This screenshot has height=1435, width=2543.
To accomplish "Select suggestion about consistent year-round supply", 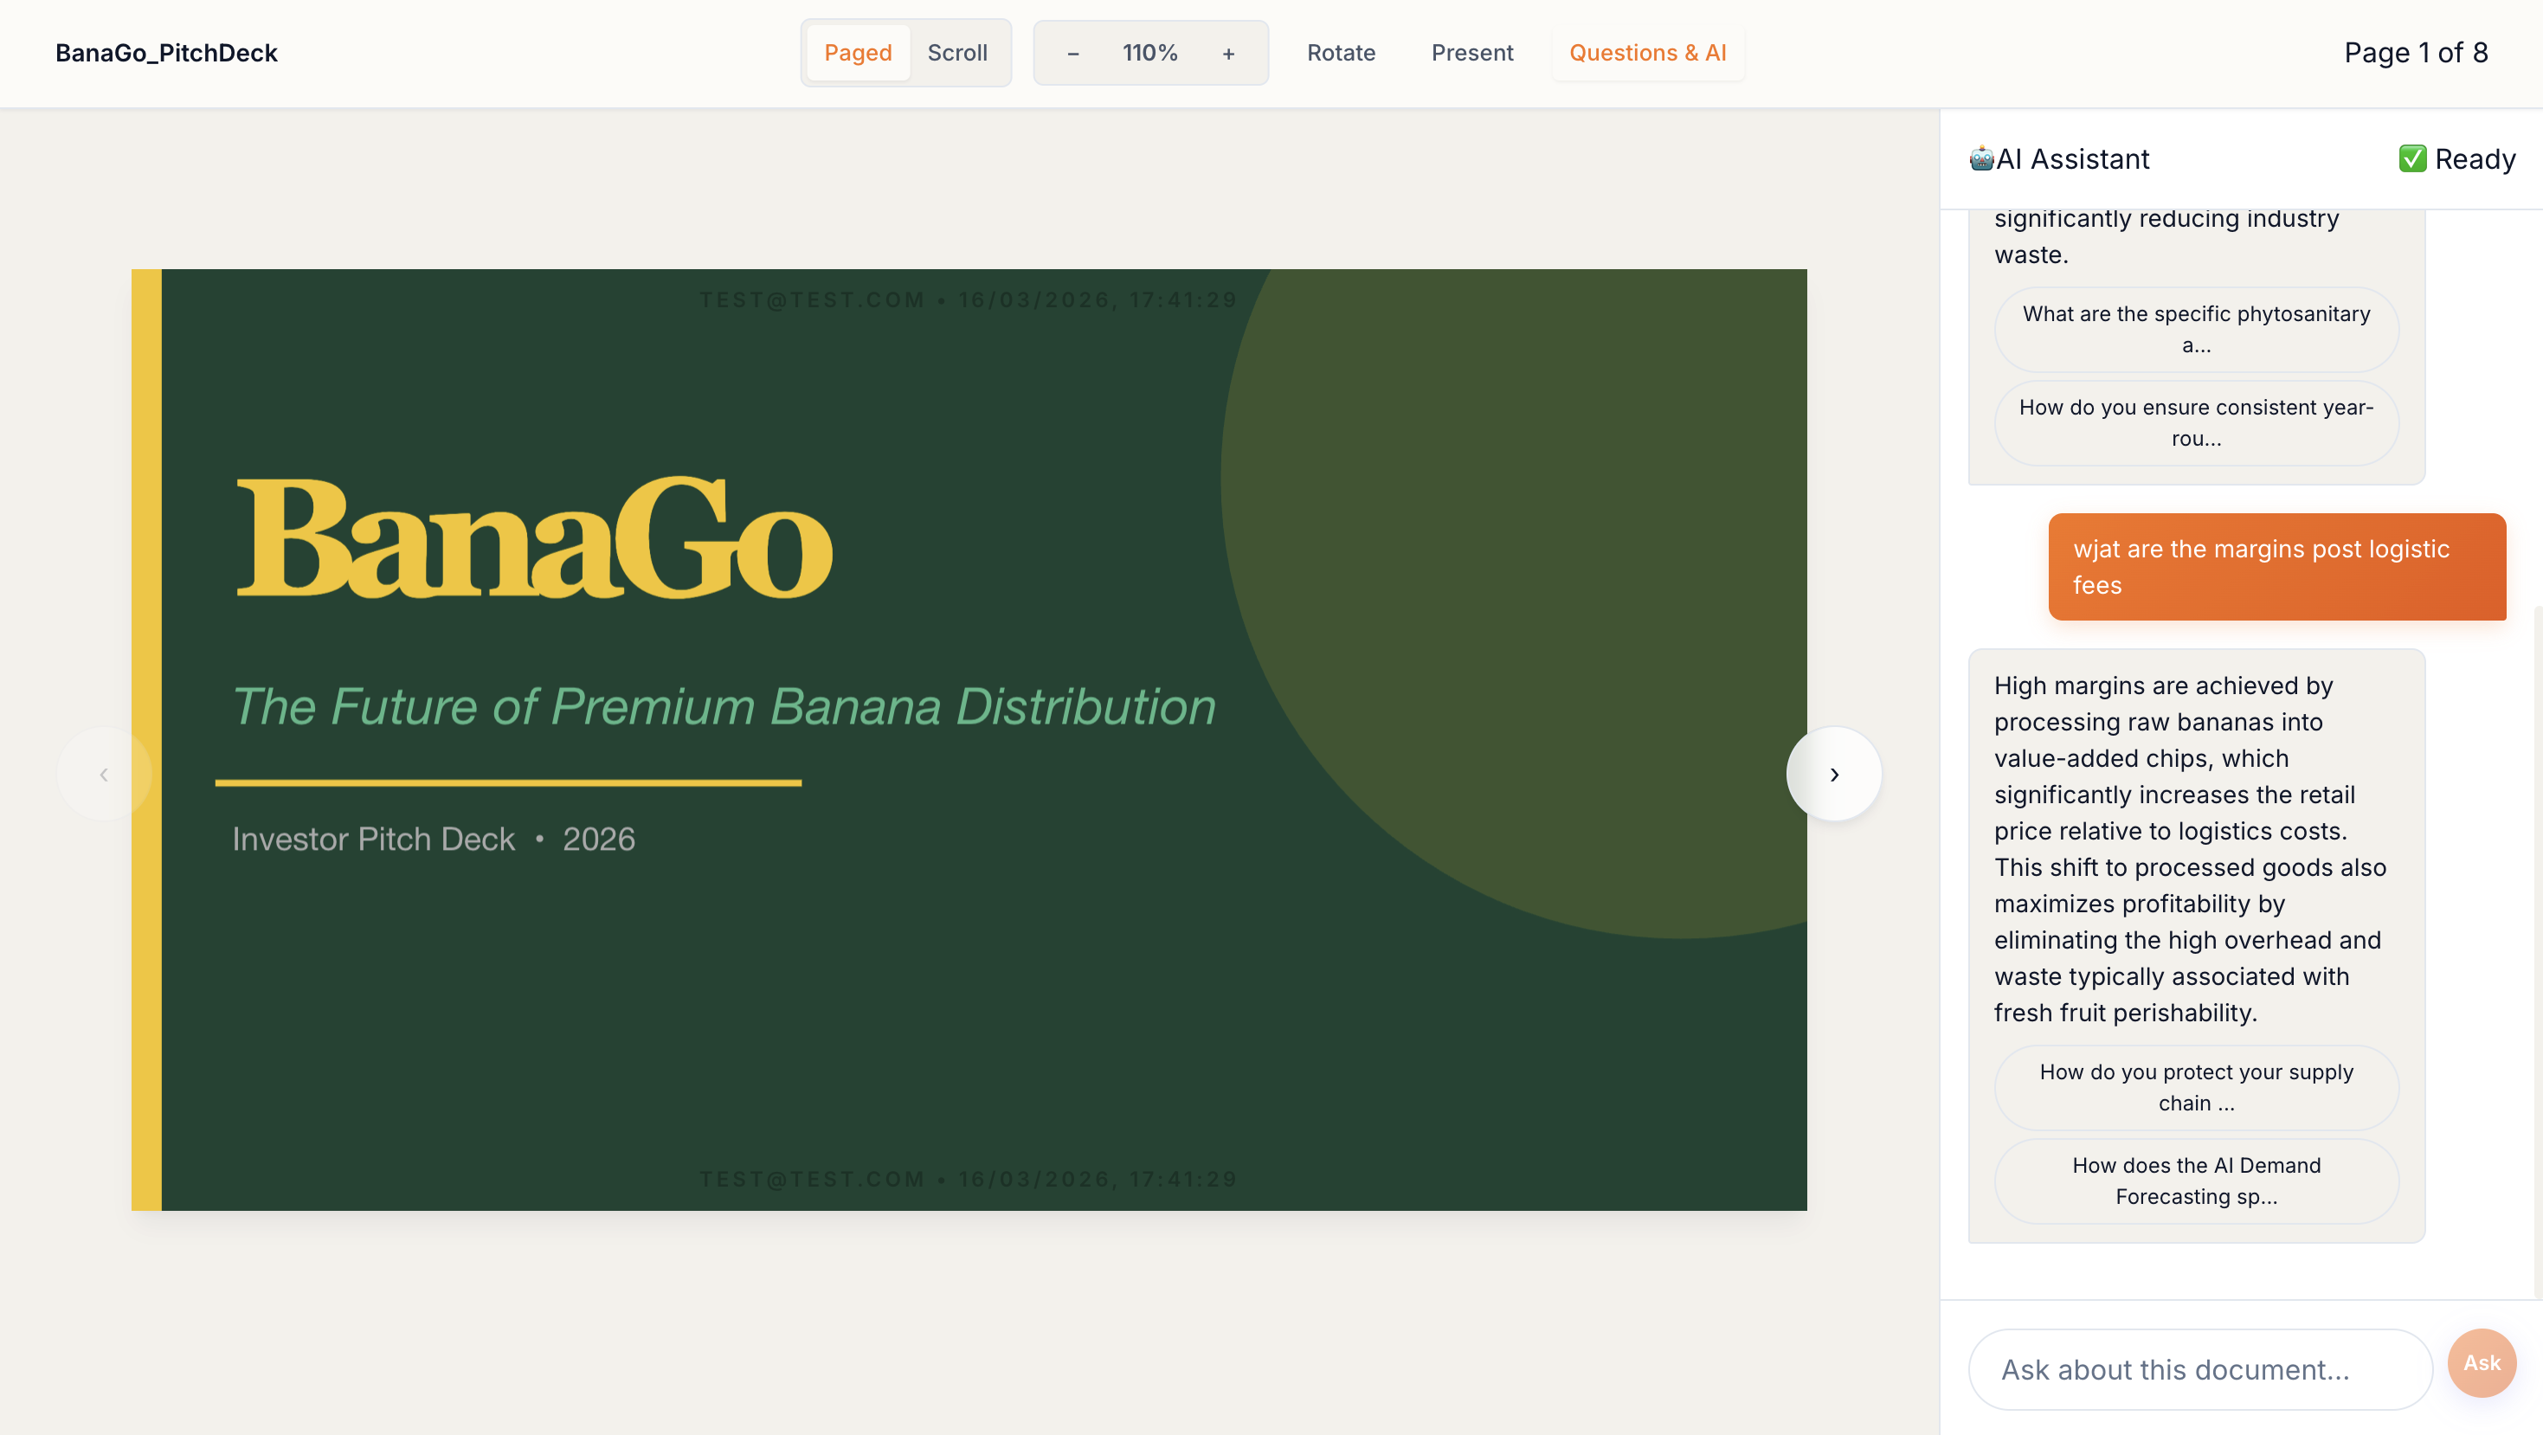I will pos(2196,422).
